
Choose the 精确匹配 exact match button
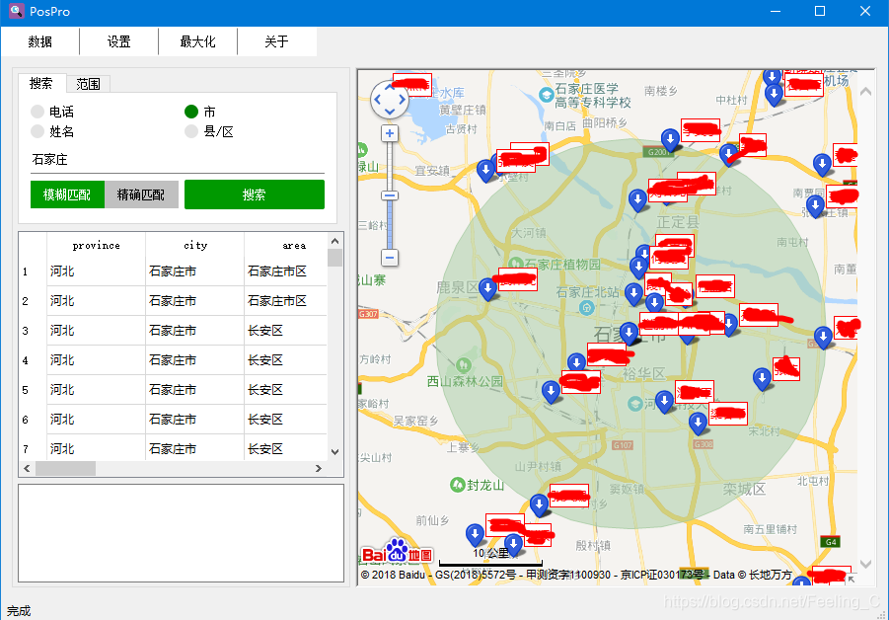pyautogui.click(x=141, y=194)
